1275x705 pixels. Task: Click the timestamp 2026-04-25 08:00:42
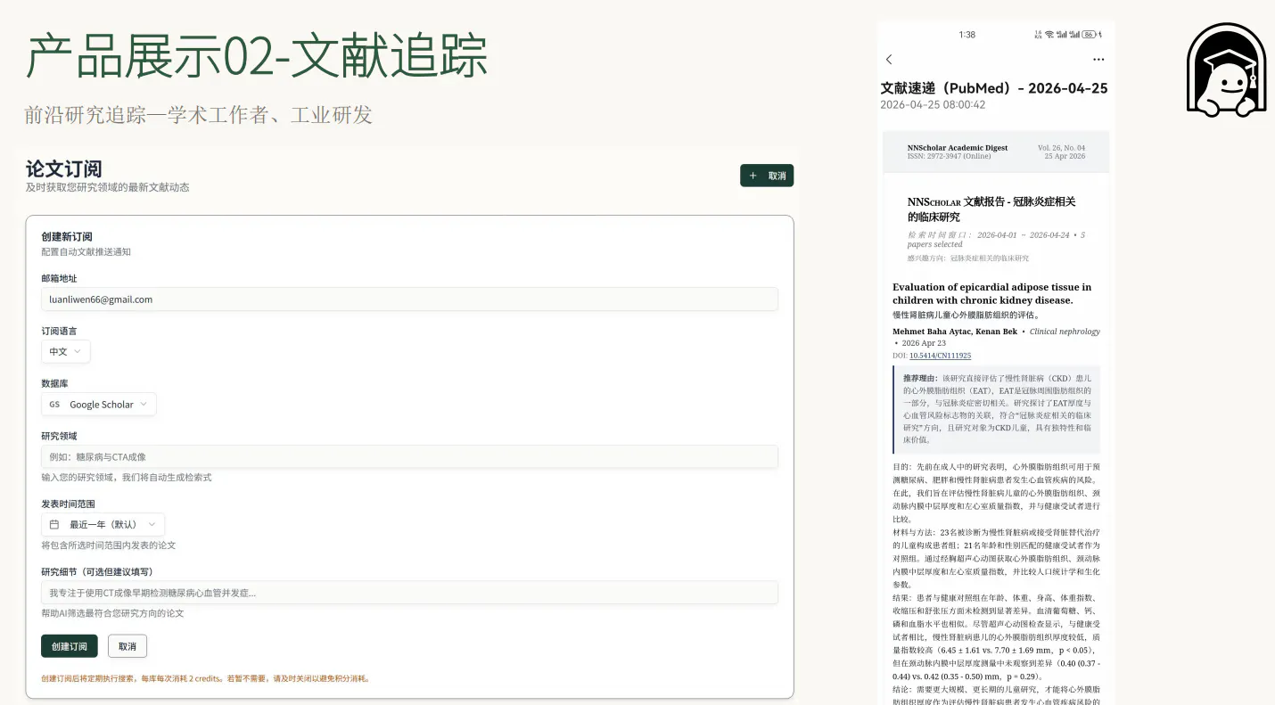[933, 104]
